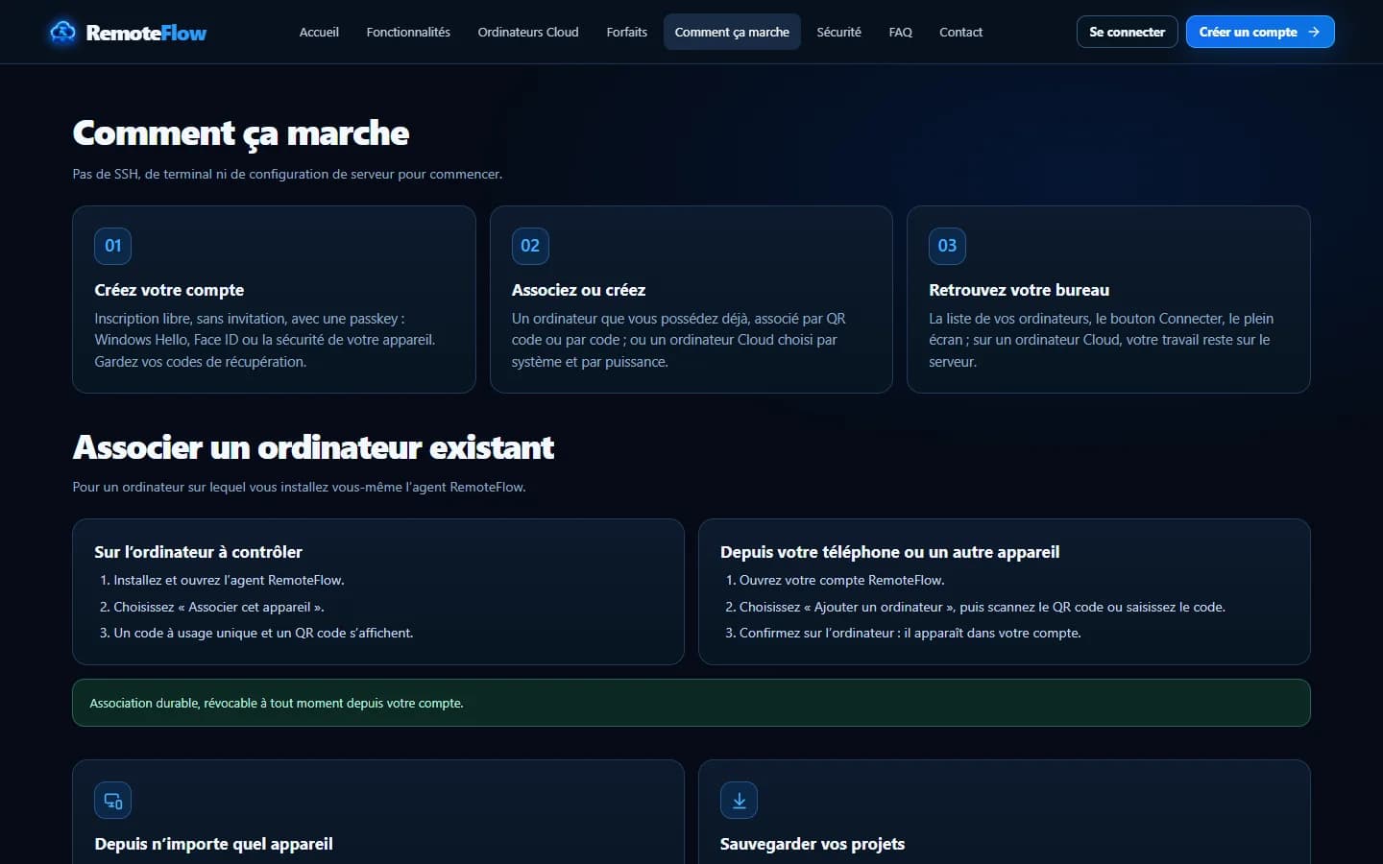
Task: Click 'Un ordinateur que vous possédez déjà' description
Action: pos(679,340)
